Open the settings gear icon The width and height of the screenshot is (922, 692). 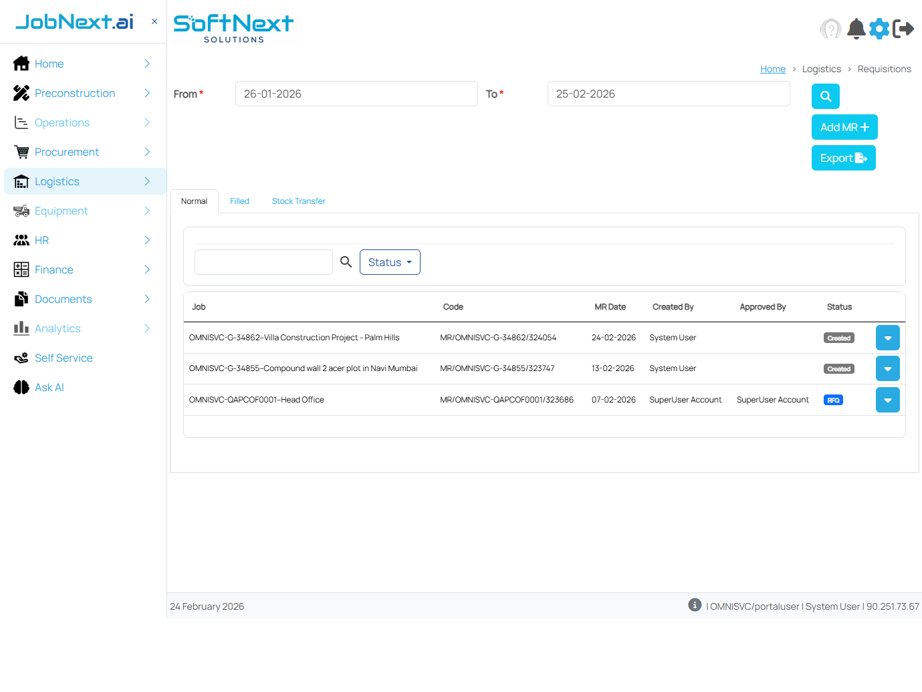pyautogui.click(x=879, y=29)
